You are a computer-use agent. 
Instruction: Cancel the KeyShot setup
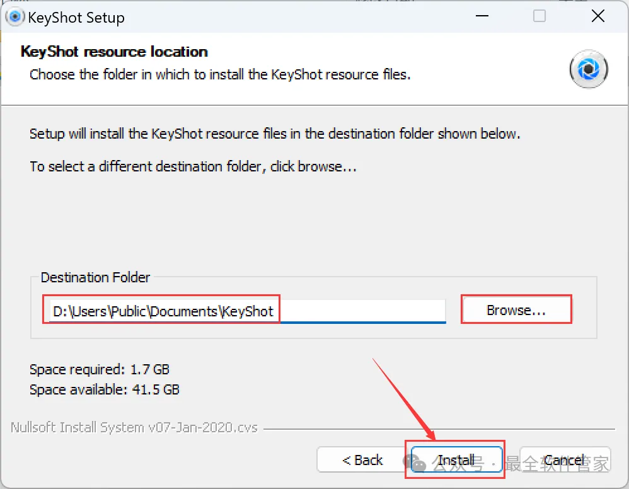[565, 460]
